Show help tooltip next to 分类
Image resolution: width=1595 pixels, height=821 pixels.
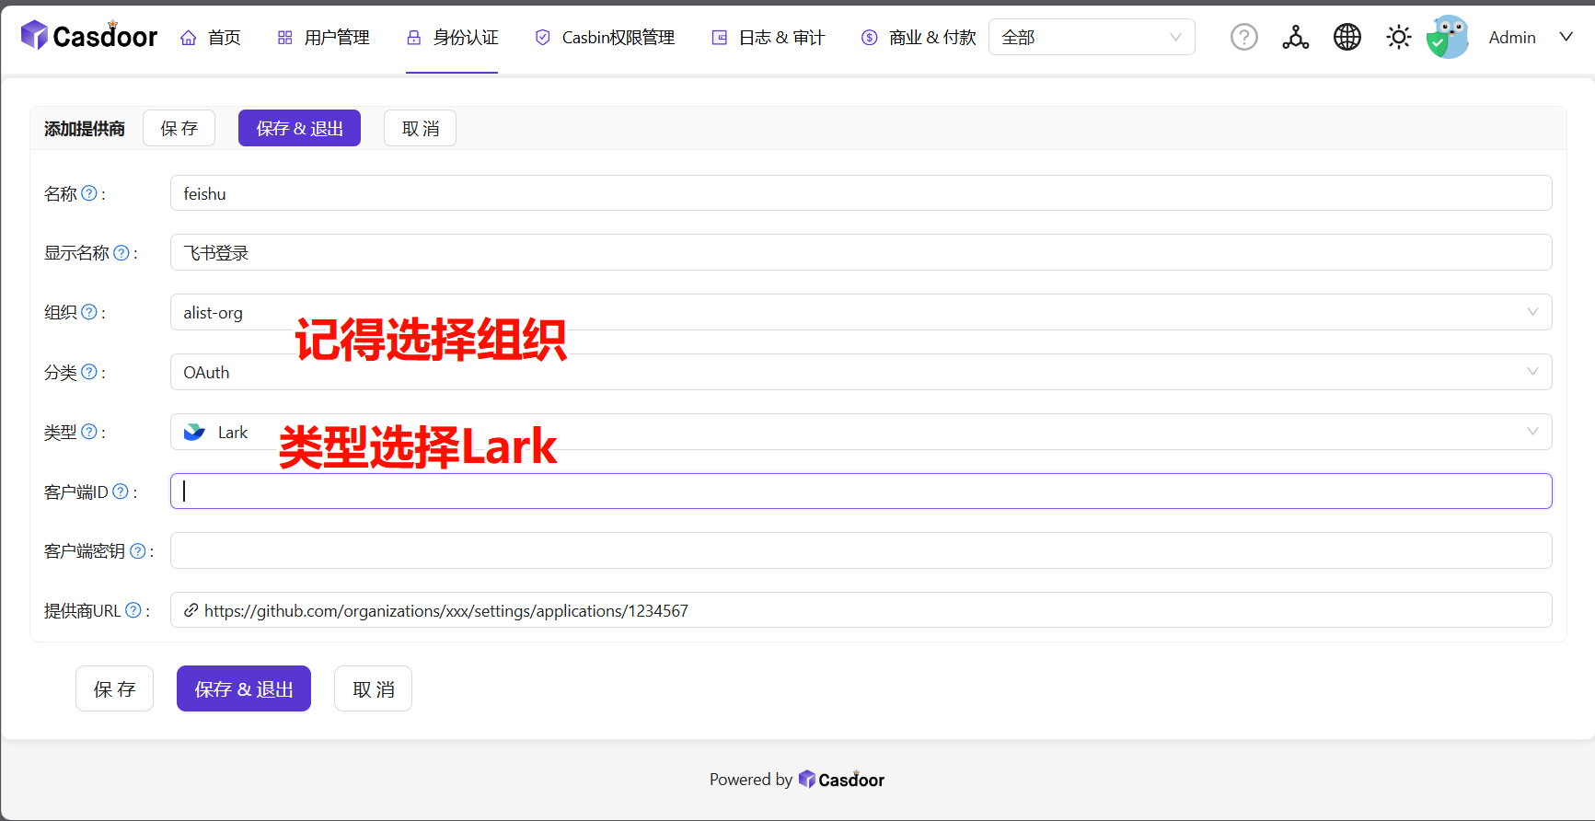(x=89, y=372)
